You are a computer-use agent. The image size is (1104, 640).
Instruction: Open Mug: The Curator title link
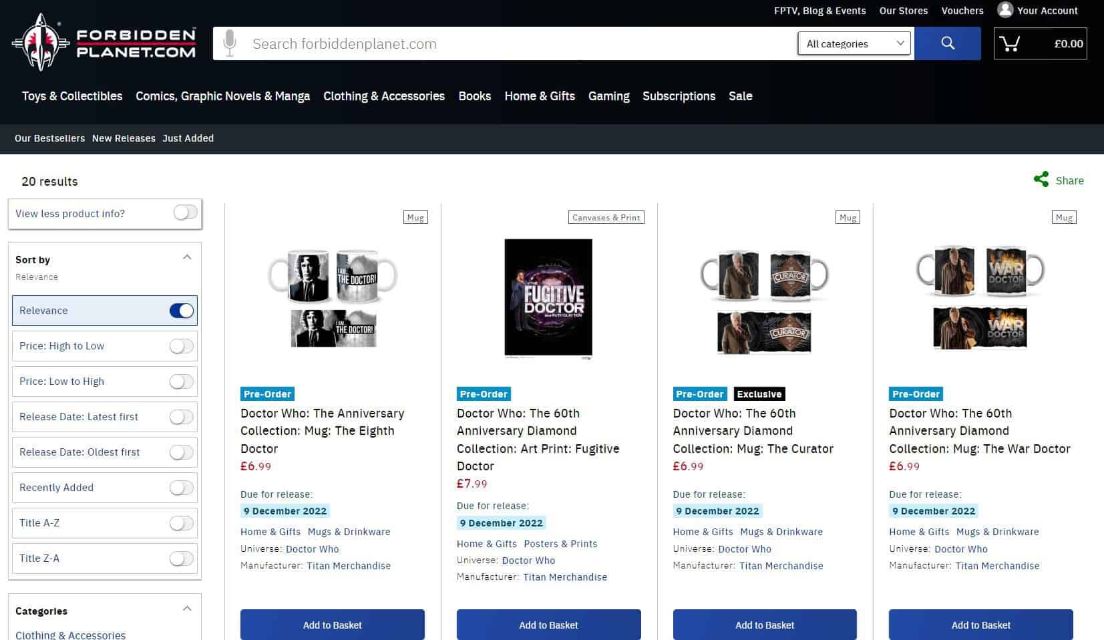point(753,431)
